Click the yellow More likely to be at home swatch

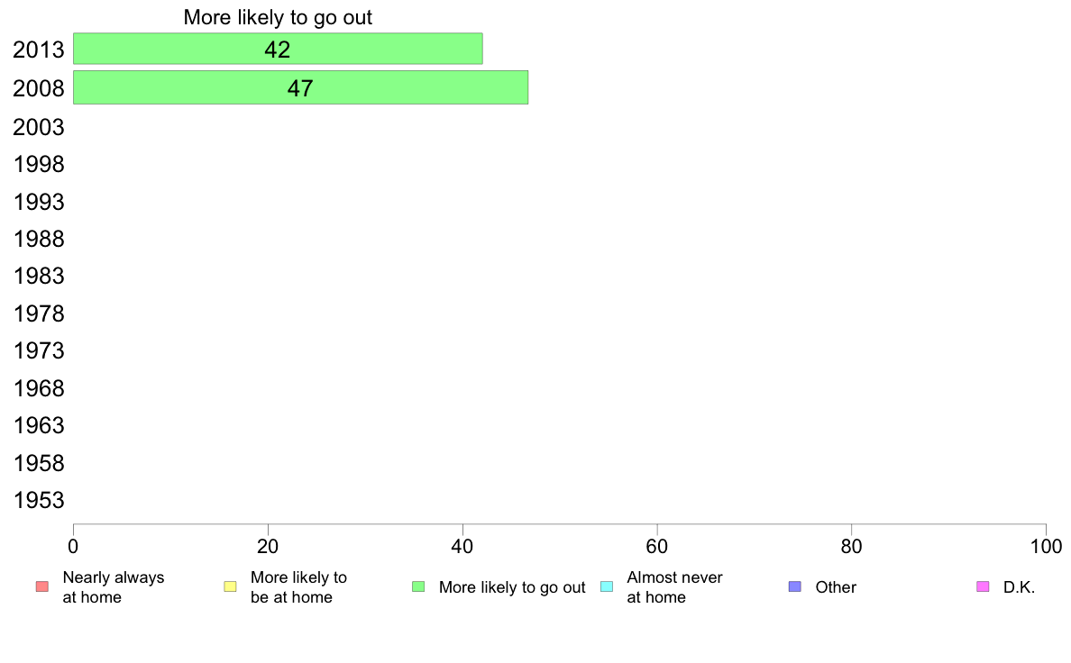coord(230,586)
